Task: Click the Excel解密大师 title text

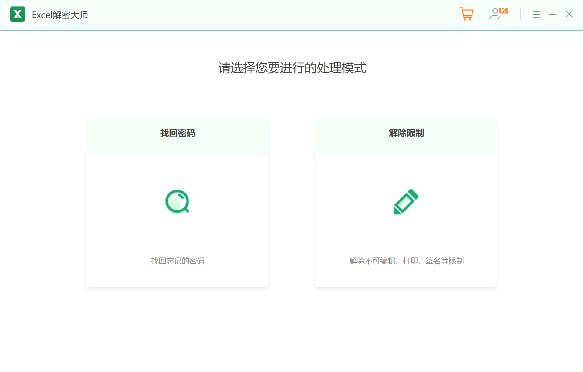Action: (x=60, y=15)
